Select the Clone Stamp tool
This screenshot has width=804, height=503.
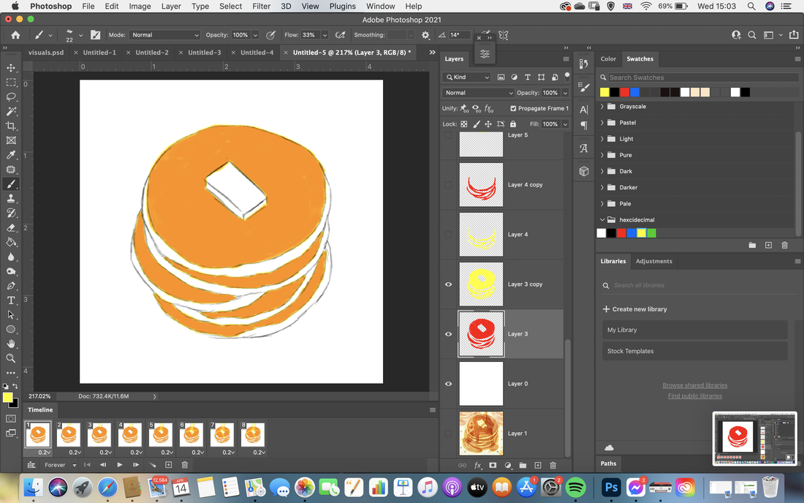(x=11, y=198)
